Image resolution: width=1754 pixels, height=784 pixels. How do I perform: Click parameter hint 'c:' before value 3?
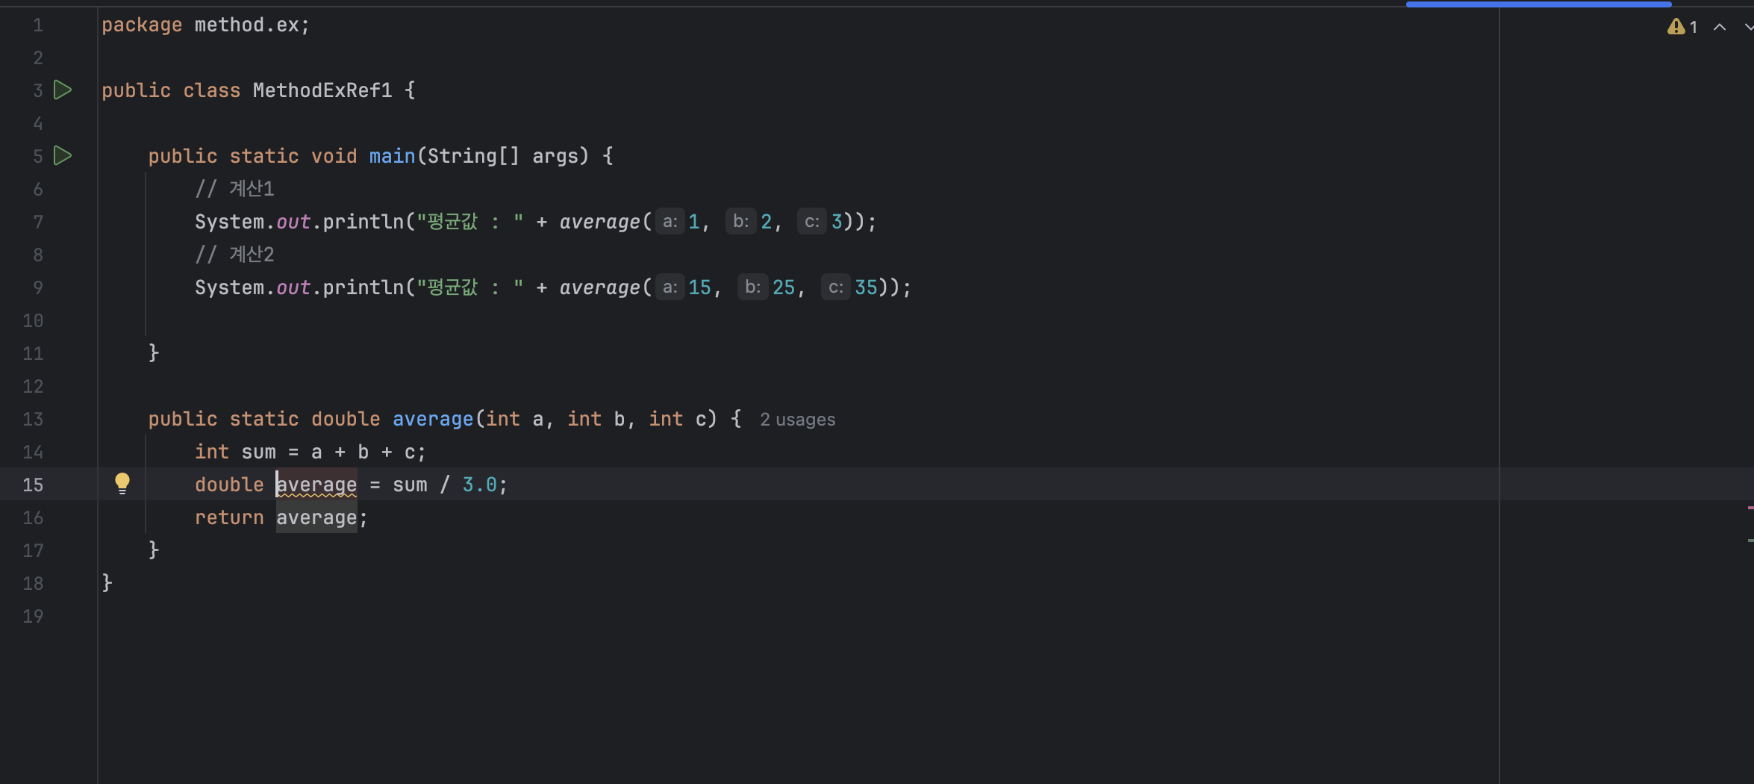[812, 222]
